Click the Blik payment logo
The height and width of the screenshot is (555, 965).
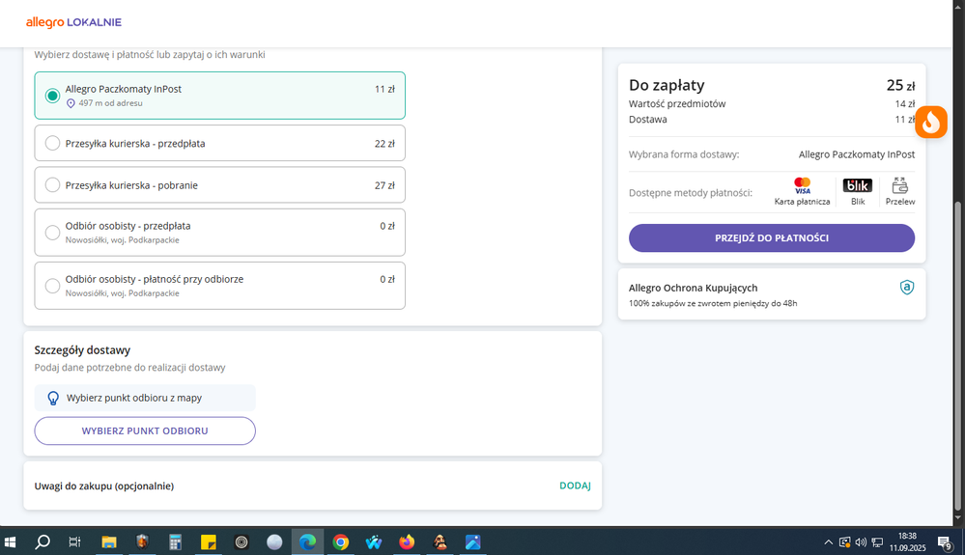(858, 185)
